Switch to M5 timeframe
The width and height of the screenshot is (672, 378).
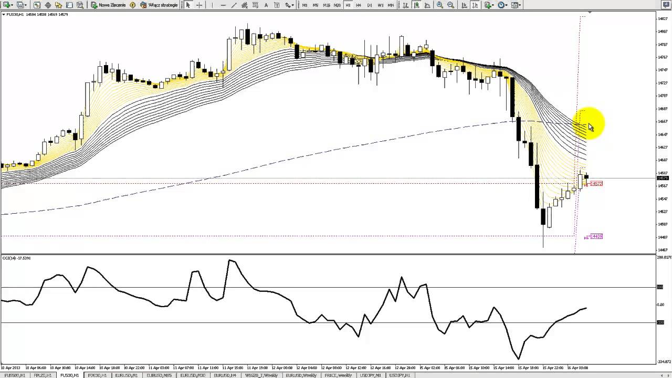[x=316, y=5]
